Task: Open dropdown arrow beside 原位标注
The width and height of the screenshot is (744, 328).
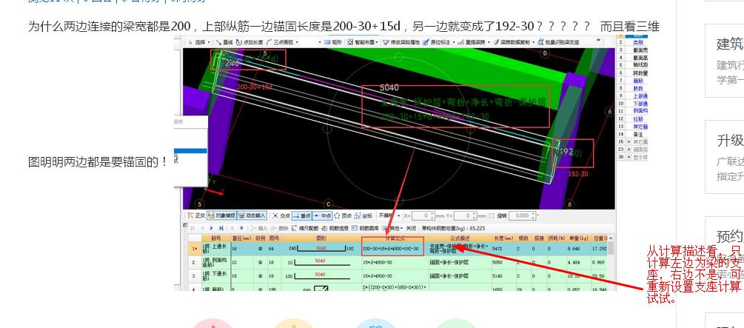Action: 454,41
